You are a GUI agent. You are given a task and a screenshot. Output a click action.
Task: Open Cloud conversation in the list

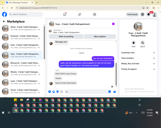[22, 91]
